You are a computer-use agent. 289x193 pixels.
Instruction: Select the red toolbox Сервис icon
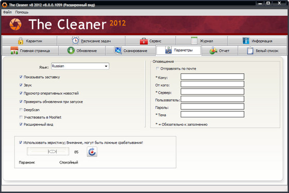(x=144, y=41)
